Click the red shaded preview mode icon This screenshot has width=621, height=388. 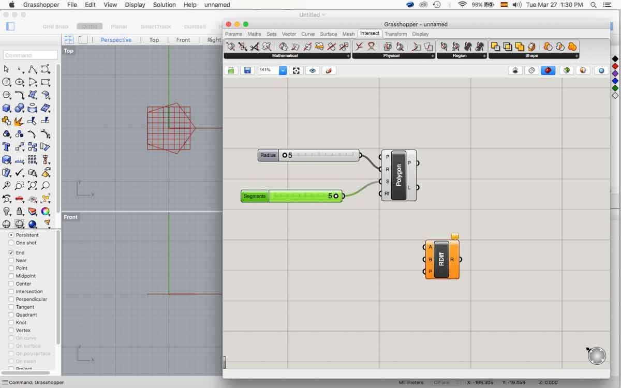point(548,70)
